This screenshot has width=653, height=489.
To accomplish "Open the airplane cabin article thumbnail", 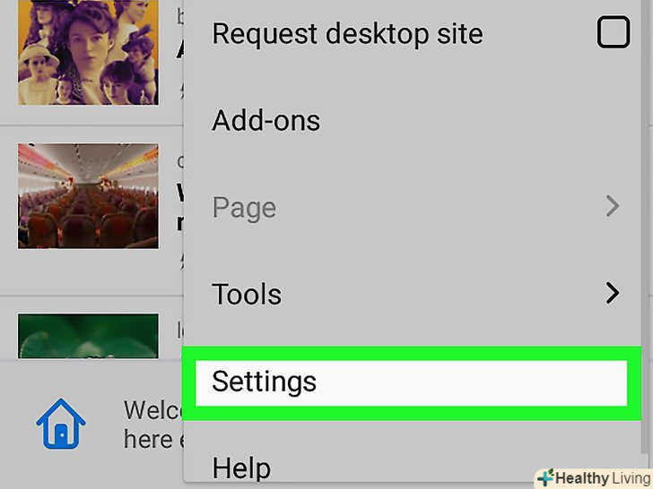I will (88, 196).
